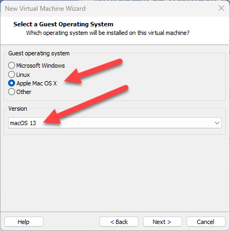Select the Apple Mac OS X radio circle
230x231 pixels.
tap(11, 83)
